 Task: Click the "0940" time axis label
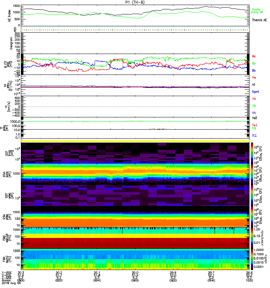point(211,280)
